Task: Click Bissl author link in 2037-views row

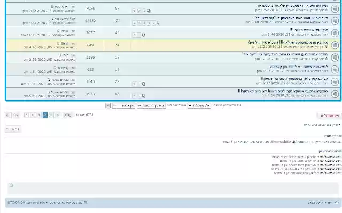Action: click(65, 31)
